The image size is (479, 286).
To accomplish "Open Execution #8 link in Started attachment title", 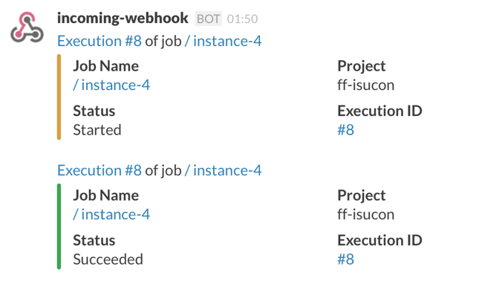I will tap(100, 41).
